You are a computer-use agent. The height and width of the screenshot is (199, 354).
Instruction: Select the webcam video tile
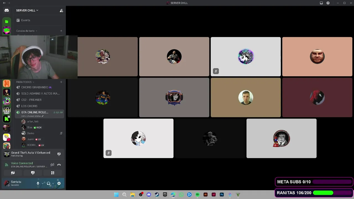coord(39,57)
